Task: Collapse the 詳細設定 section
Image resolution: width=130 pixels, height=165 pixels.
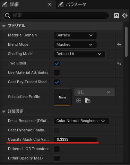Action: tap(4, 112)
